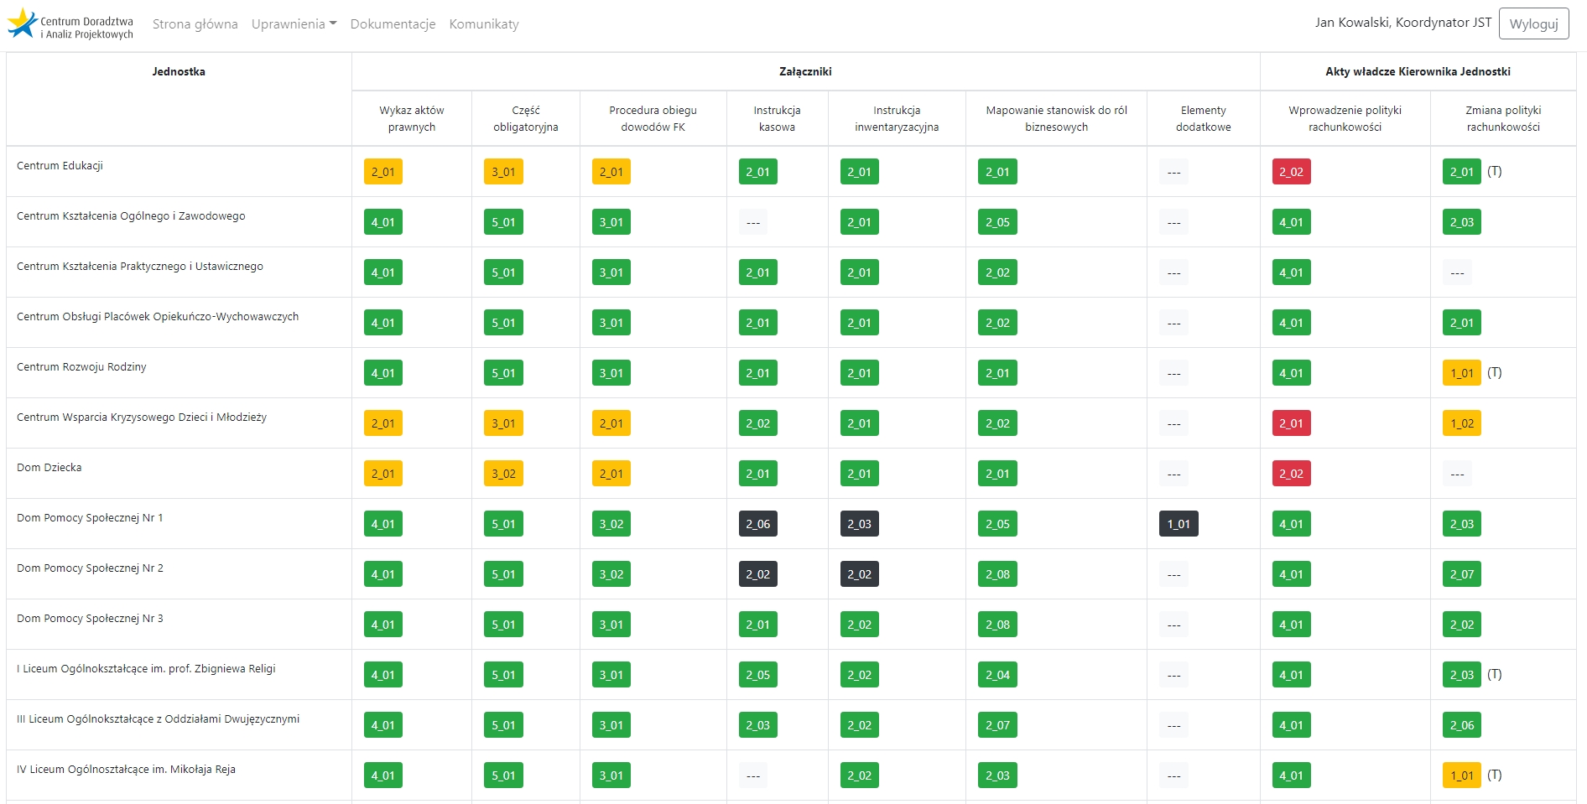Open yellow 3_01 Część obligatoryjna badge for Centrum Edukacji

coord(503,172)
